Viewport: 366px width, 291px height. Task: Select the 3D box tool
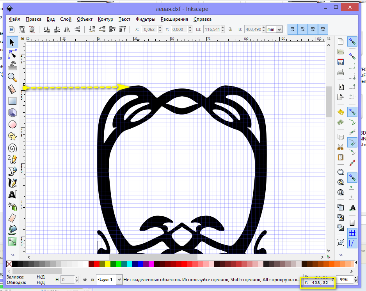click(12, 113)
